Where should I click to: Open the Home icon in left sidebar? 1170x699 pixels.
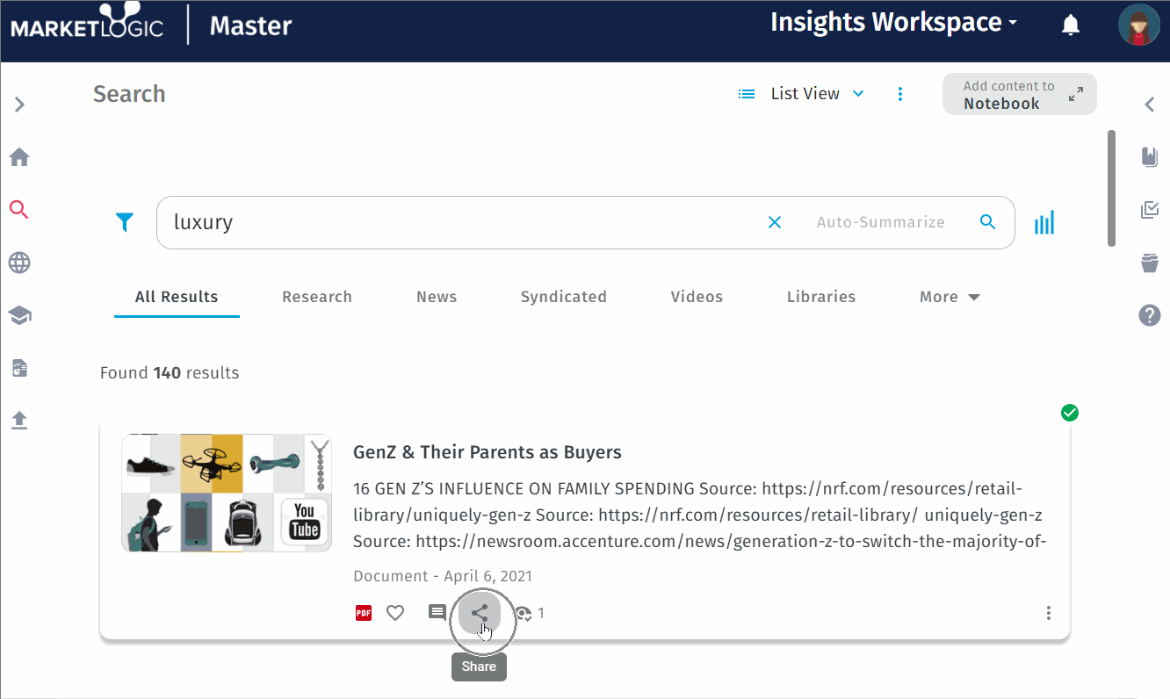coord(19,156)
